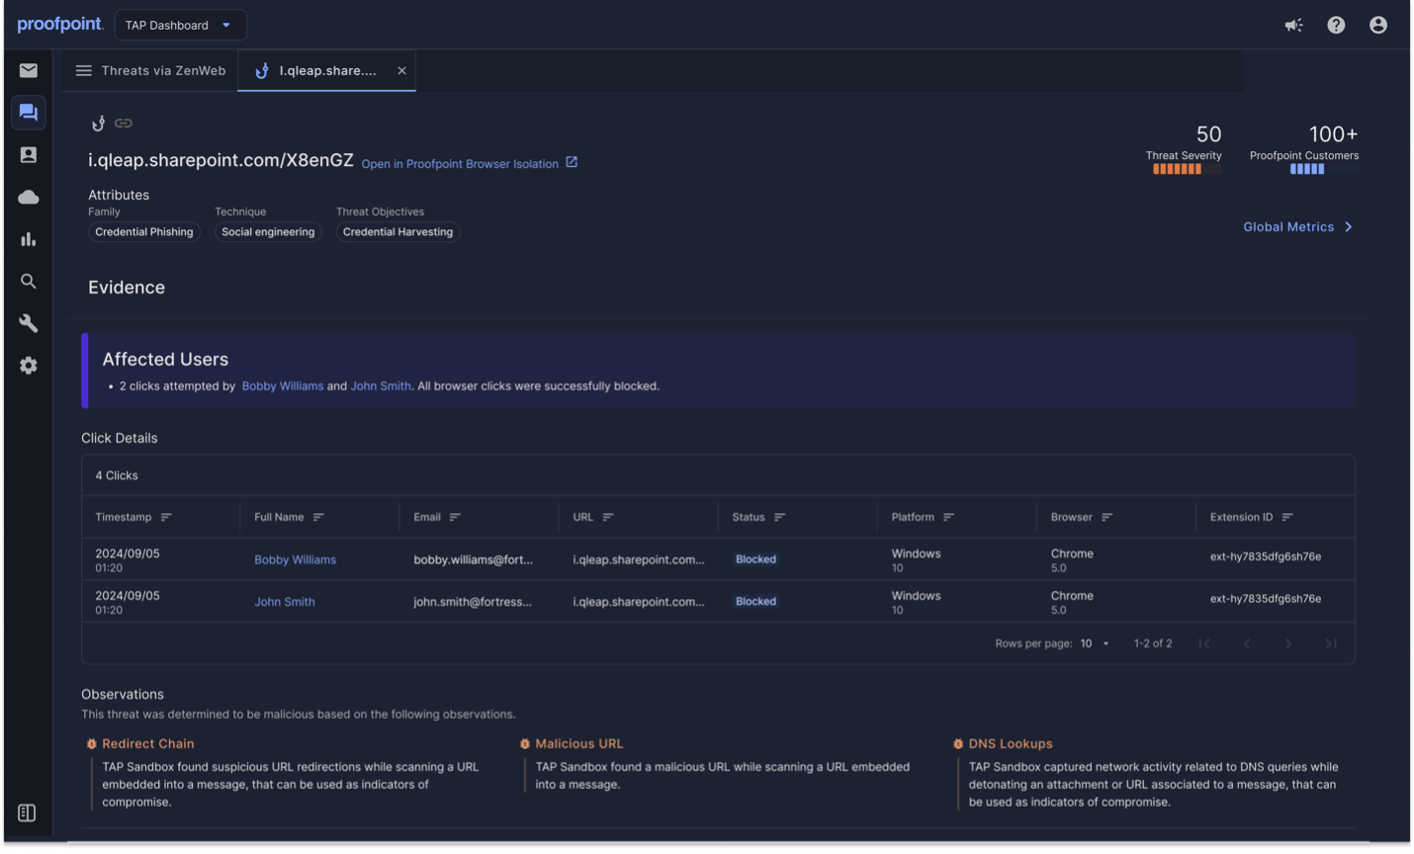
Task: Open the help question mark icon
Action: [1336, 24]
